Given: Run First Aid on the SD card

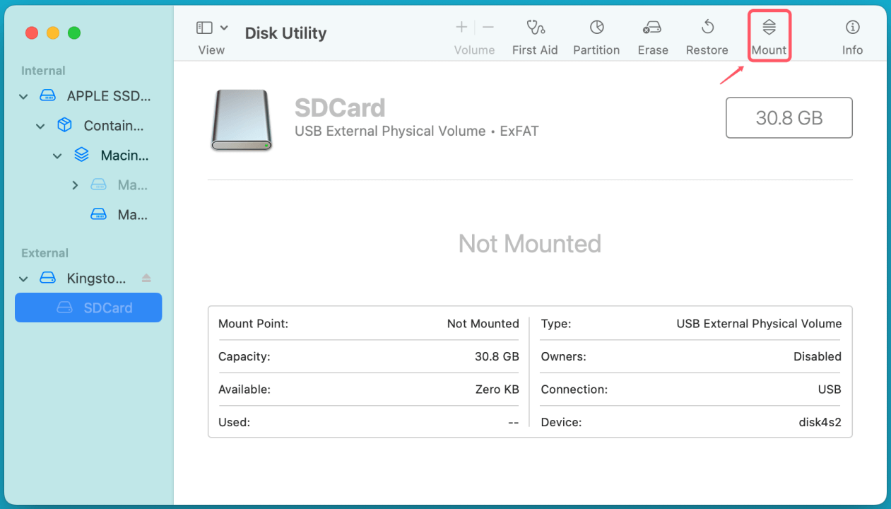Looking at the screenshot, I should [x=535, y=35].
